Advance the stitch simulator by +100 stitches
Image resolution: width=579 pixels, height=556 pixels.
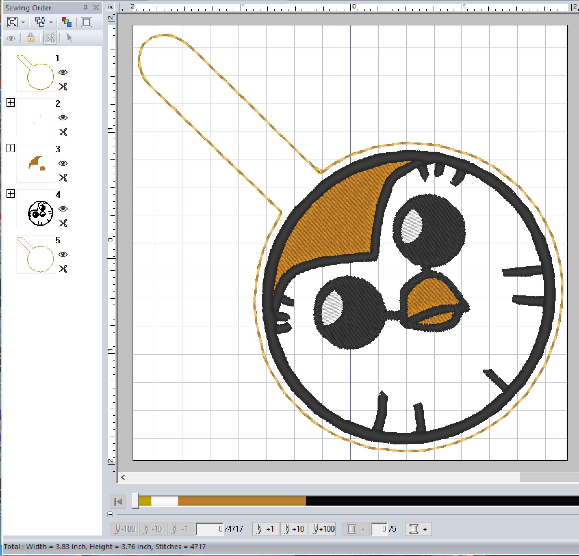click(x=322, y=529)
